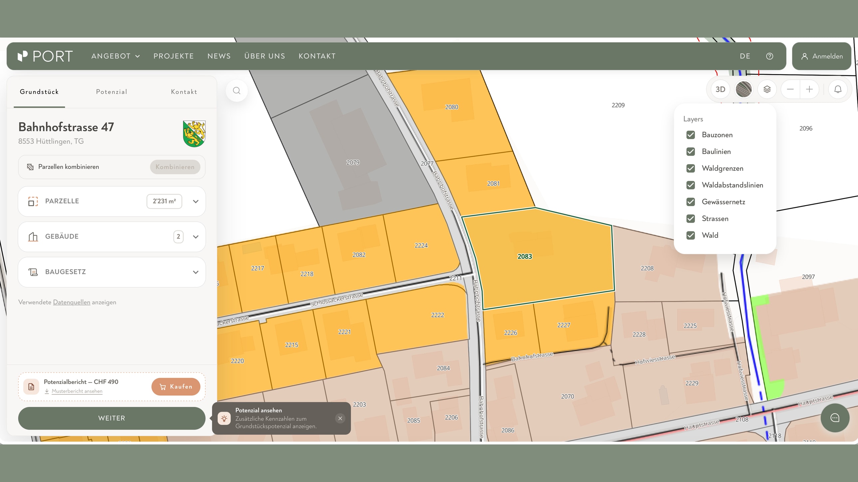Uncheck the Waldgrenzen layer
Image resolution: width=858 pixels, height=482 pixels.
(691, 168)
